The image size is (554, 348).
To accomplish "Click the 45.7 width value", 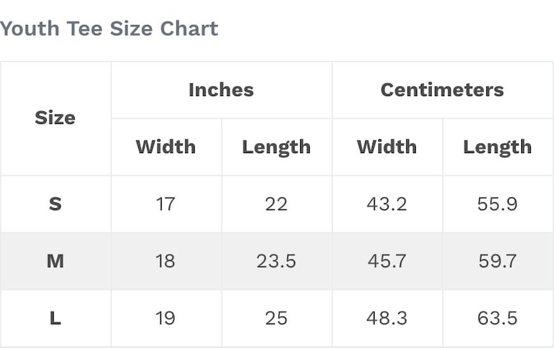I will pyautogui.click(x=387, y=261).
